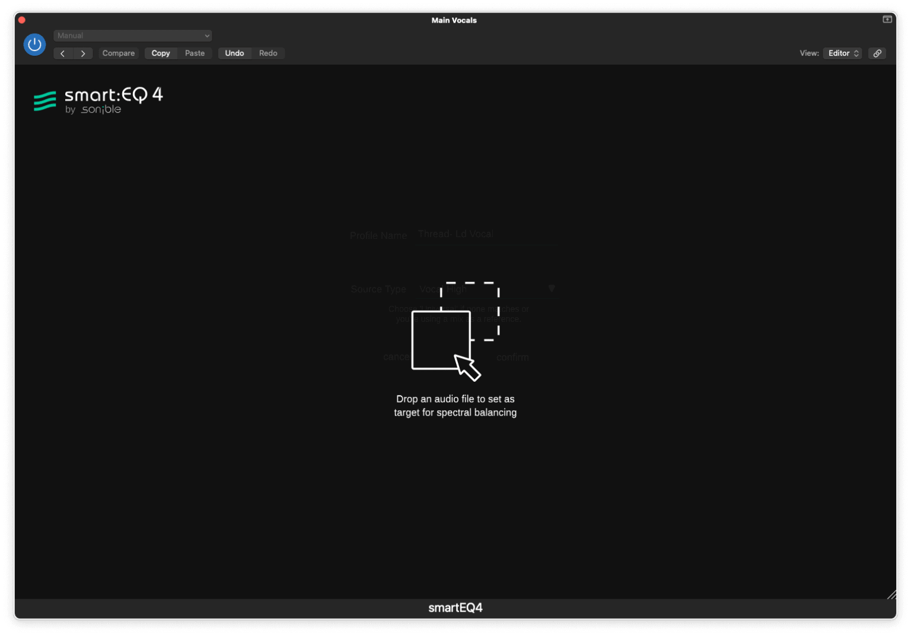Open the Manual preset dropdown

[x=132, y=36]
